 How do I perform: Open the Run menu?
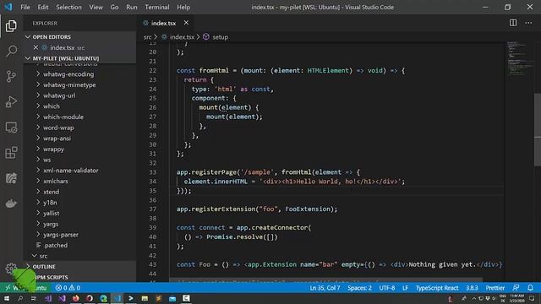click(132, 7)
